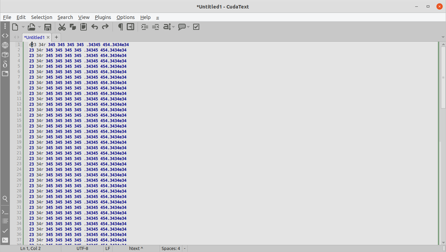Add a new tab with plus button
The image size is (446, 252).
56,37
